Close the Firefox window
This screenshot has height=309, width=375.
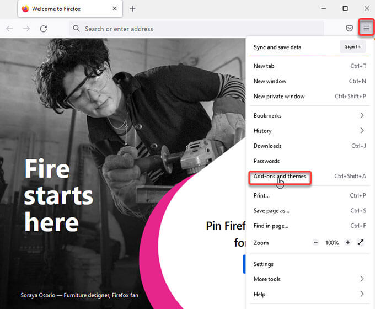(x=367, y=9)
